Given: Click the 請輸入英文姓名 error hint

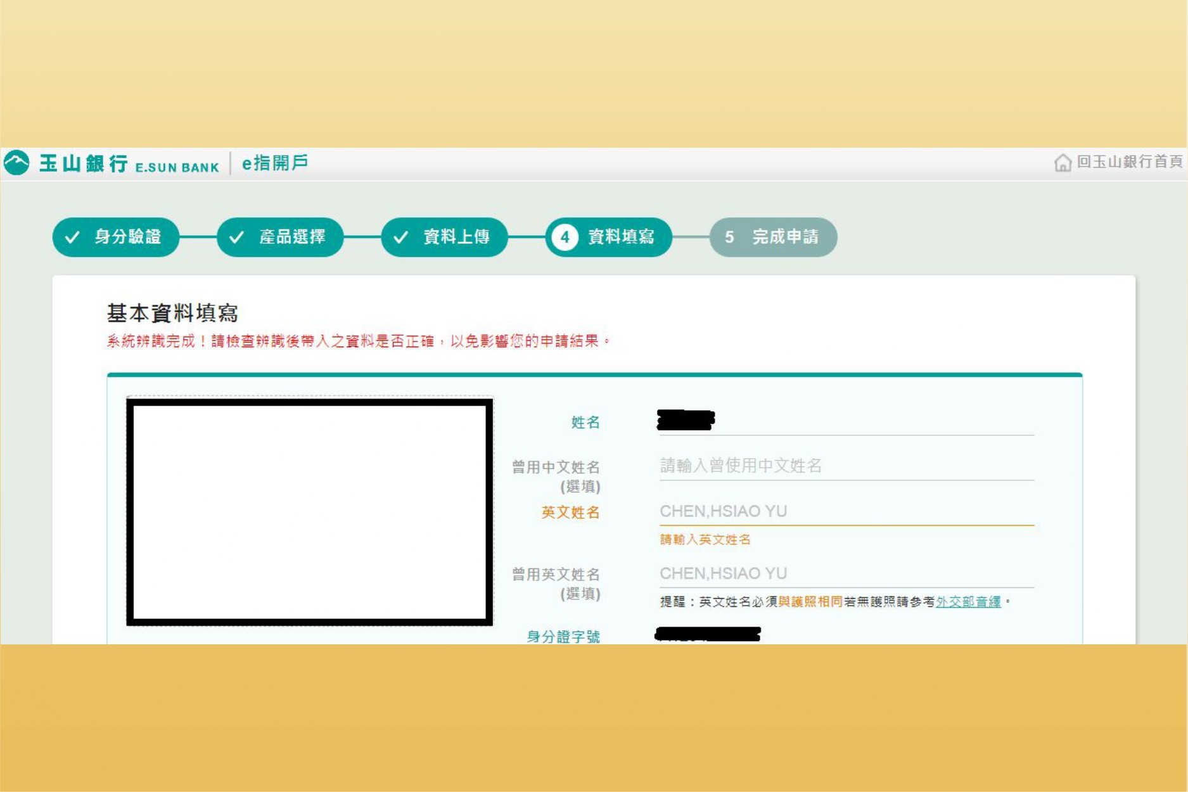Looking at the screenshot, I should tap(705, 539).
